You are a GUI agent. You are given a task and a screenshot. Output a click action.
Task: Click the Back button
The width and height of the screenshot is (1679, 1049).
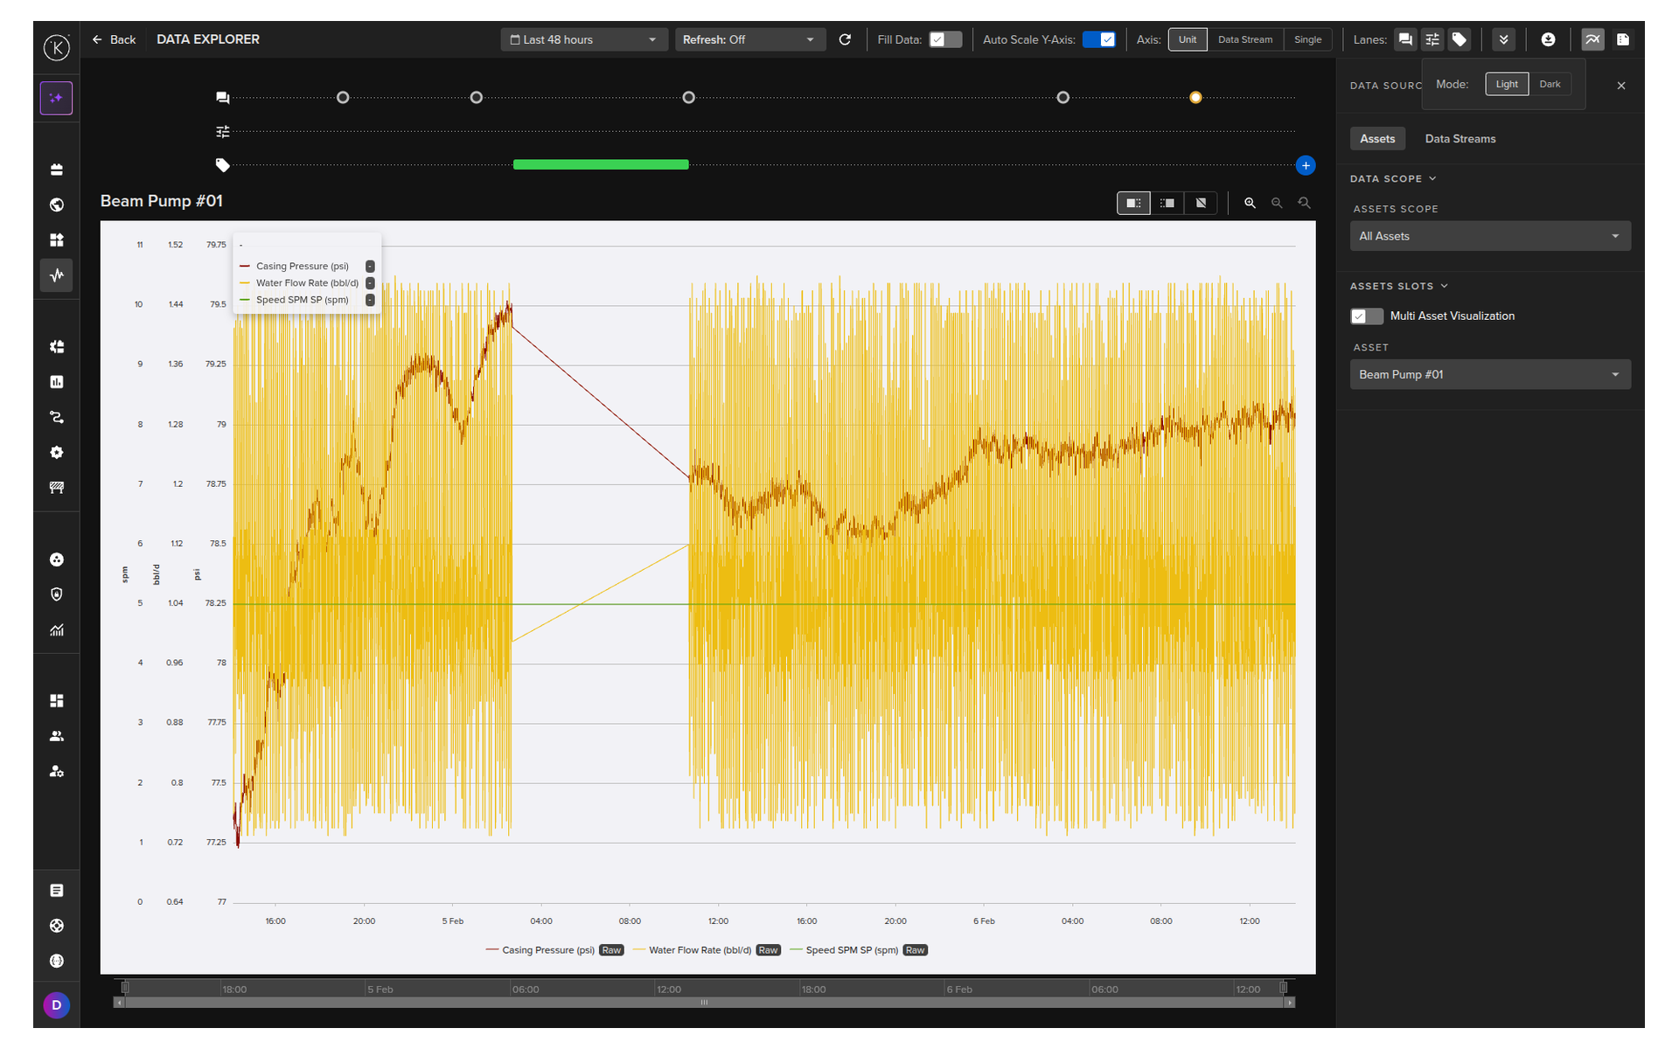pos(114,39)
